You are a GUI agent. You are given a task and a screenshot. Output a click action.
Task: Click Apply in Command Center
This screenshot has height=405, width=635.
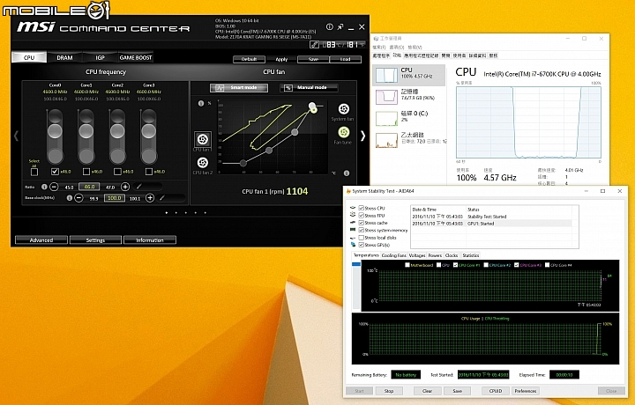(281, 59)
